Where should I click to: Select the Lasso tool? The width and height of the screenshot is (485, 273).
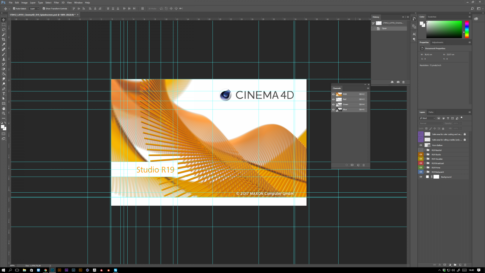tap(4, 29)
